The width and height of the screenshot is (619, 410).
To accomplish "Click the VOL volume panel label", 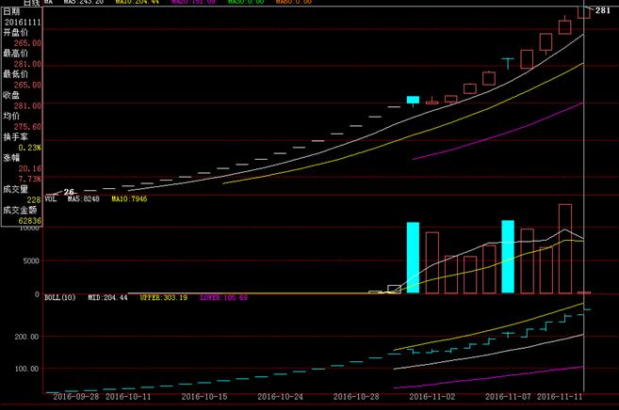I will point(51,199).
